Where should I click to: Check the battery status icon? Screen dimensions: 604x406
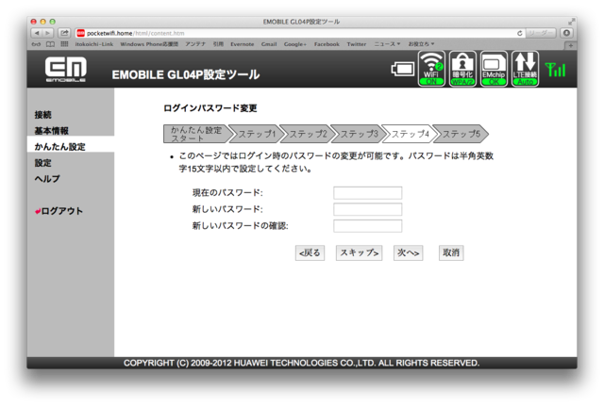403,69
